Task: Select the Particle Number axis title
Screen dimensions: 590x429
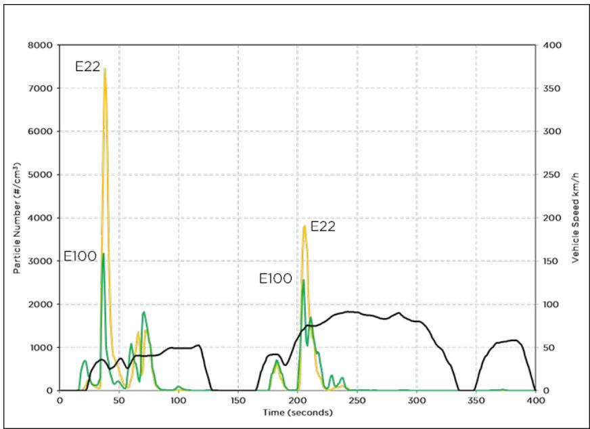Action: 15,218
